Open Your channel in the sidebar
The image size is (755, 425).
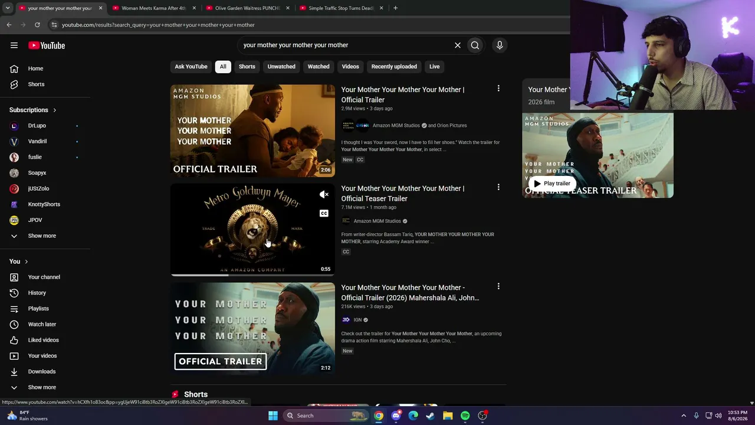coord(45,277)
